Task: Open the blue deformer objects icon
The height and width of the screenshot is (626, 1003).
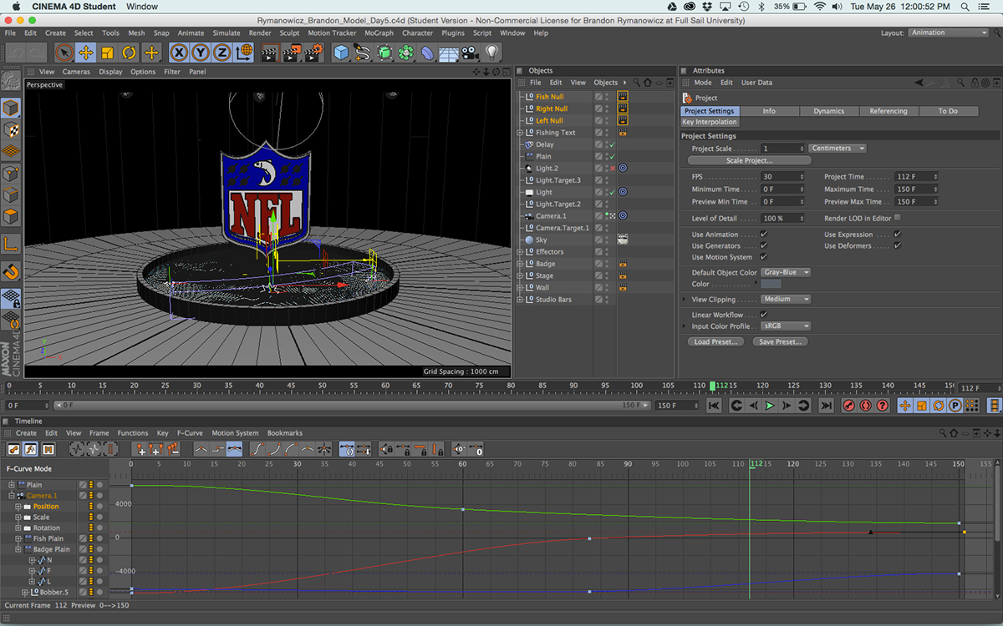Action: point(428,53)
